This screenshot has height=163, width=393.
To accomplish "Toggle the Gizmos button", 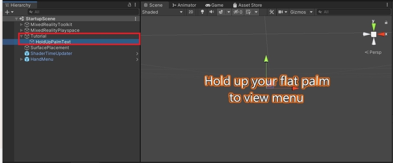I will click(x=298, y=12).
